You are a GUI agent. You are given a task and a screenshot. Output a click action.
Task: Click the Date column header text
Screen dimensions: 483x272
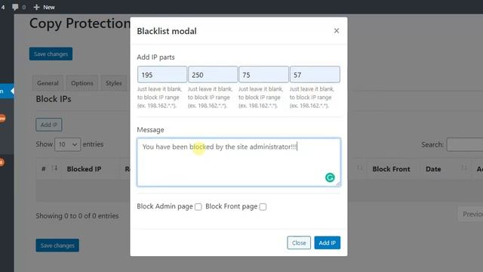[x=433, y=169]
